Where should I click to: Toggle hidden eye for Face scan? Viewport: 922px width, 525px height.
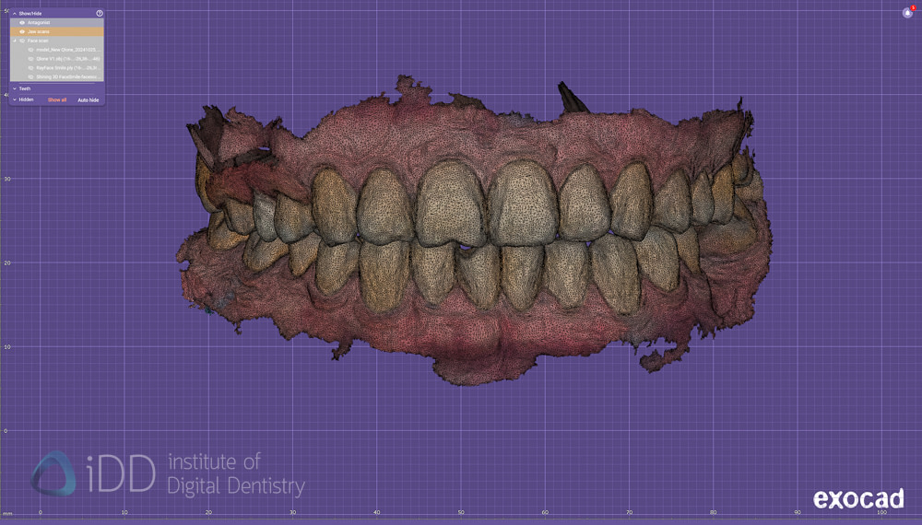click(x=22, y=41)
